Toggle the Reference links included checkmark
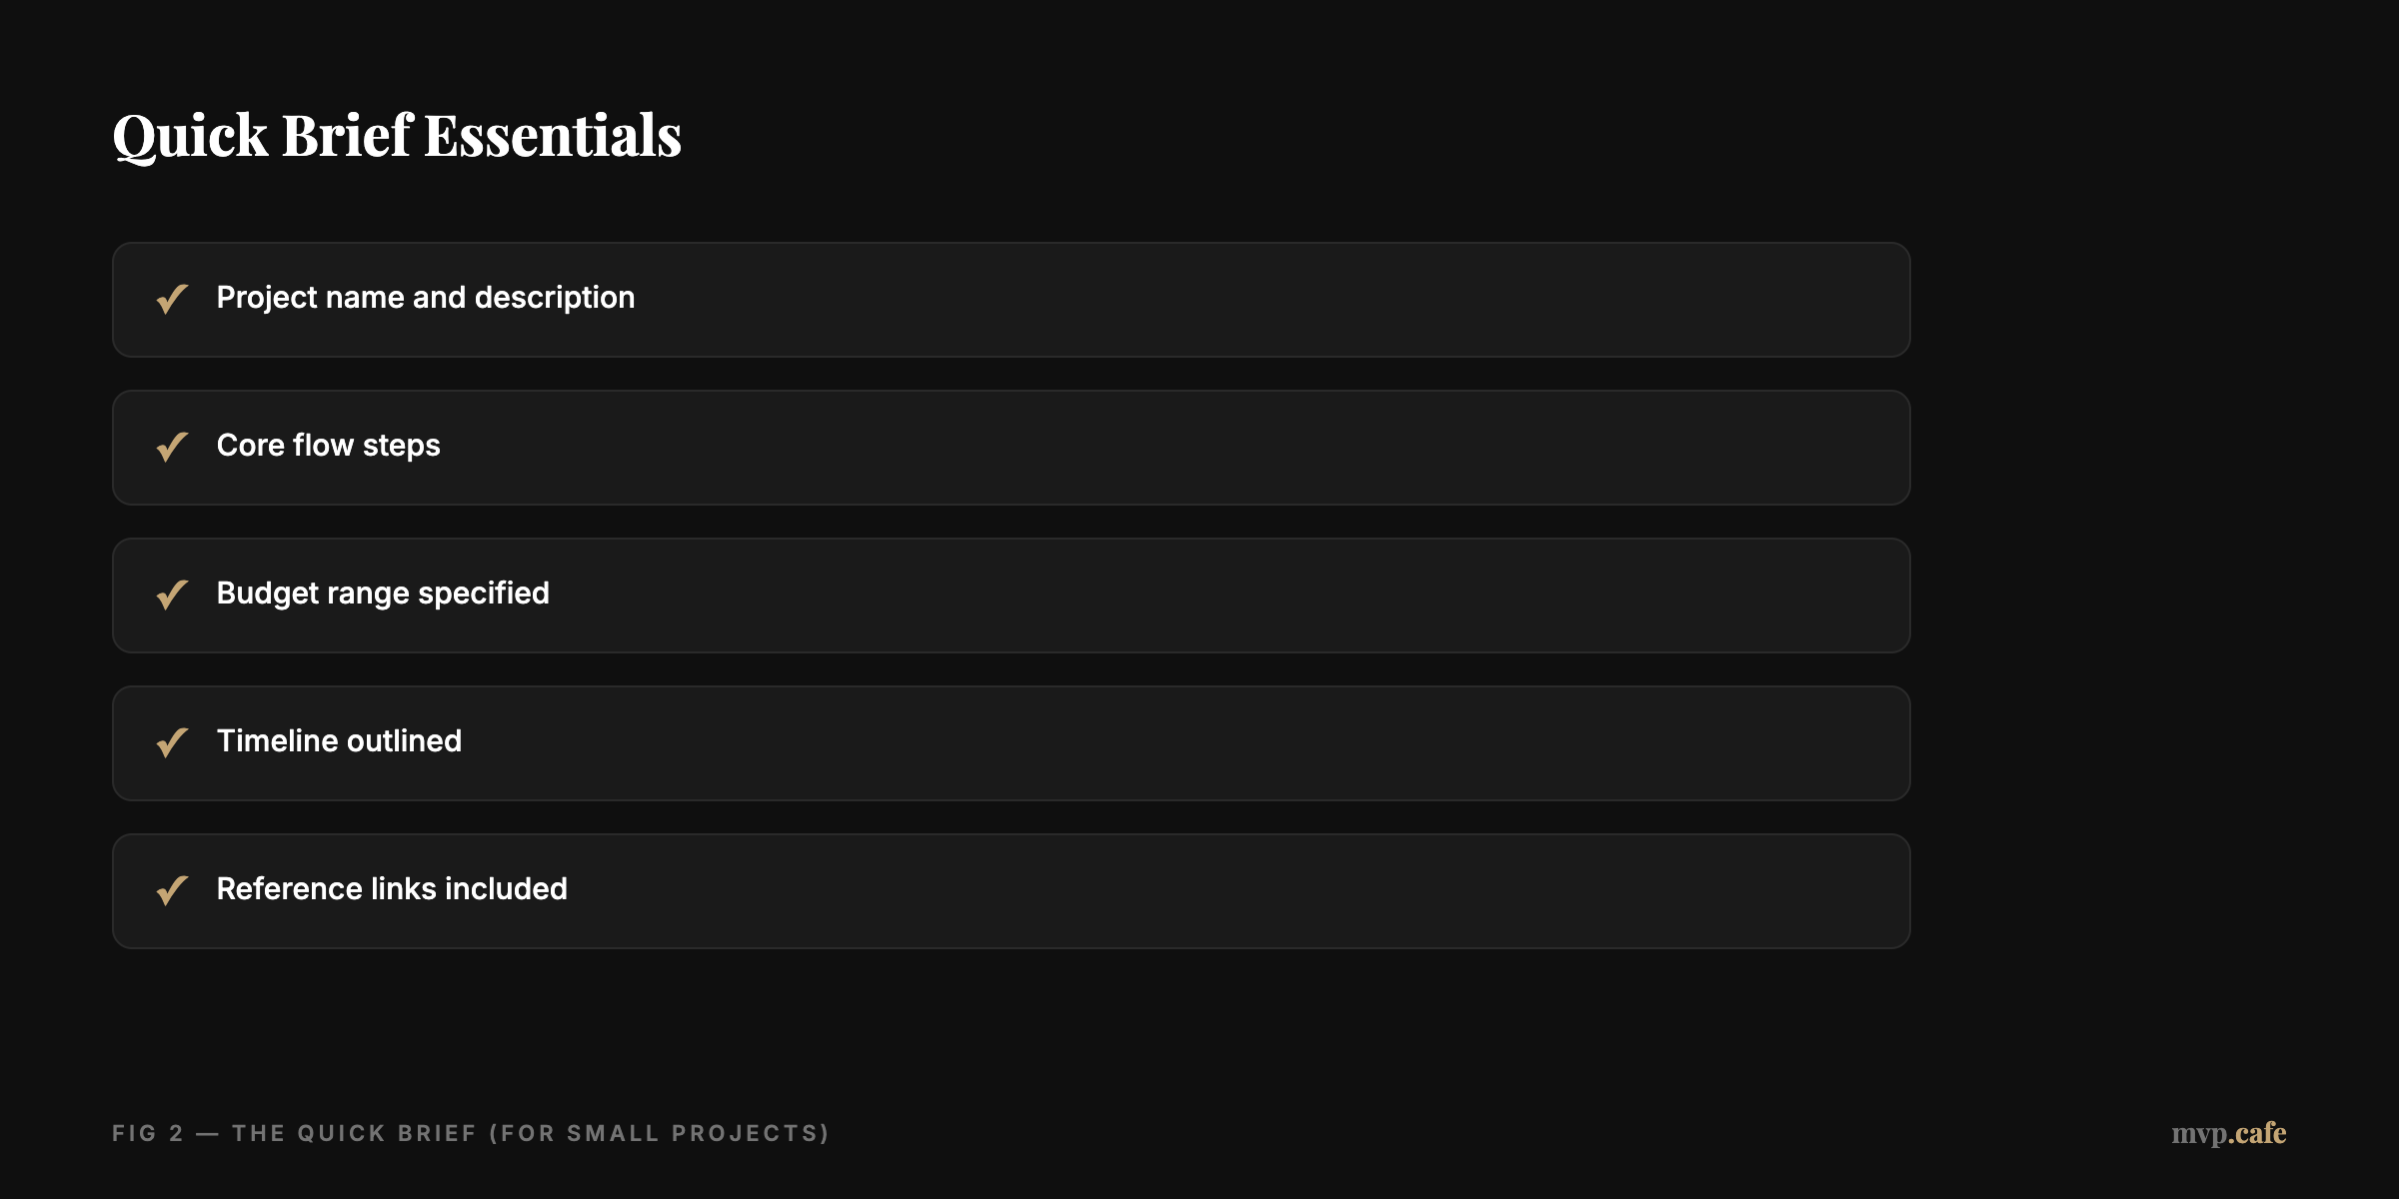The width and height of the screenshot is (2399, 1199). coord(172,890)
